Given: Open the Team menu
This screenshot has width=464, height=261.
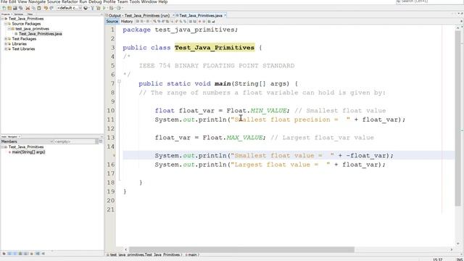Looking at the screenshot, I should (x=123, y=1).
